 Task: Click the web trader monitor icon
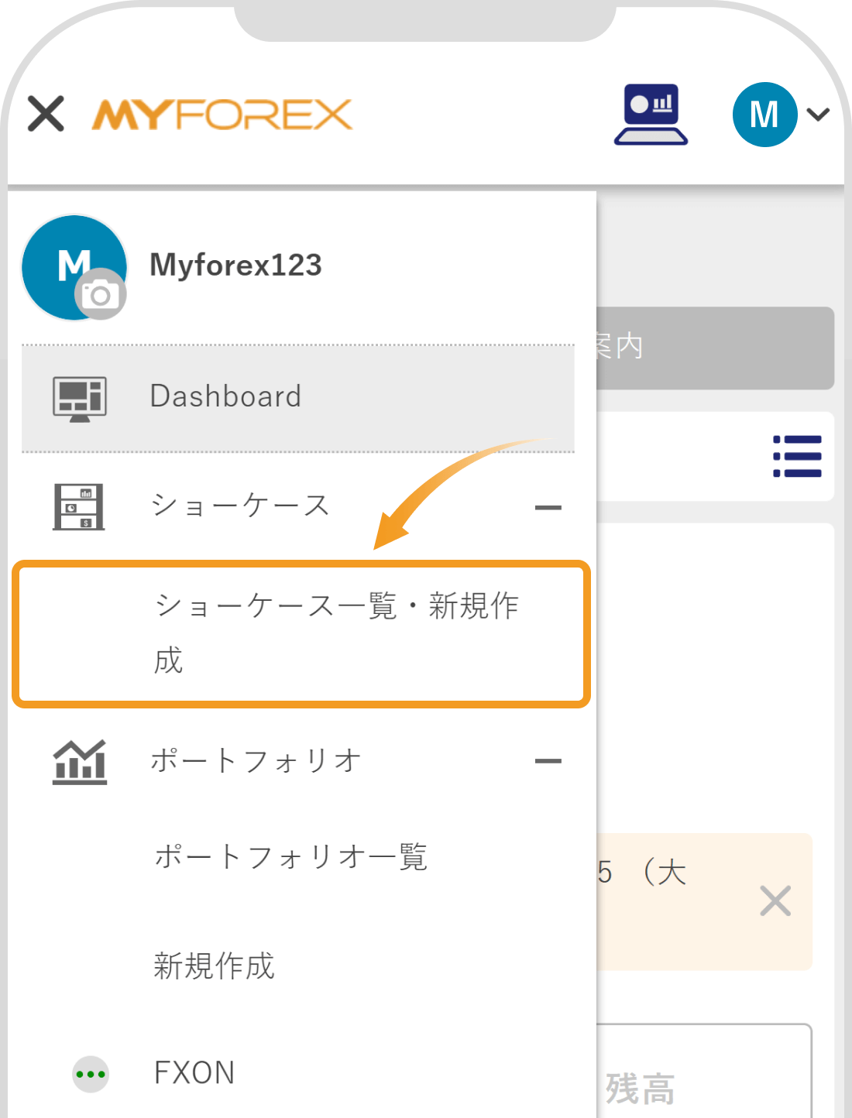651,115
